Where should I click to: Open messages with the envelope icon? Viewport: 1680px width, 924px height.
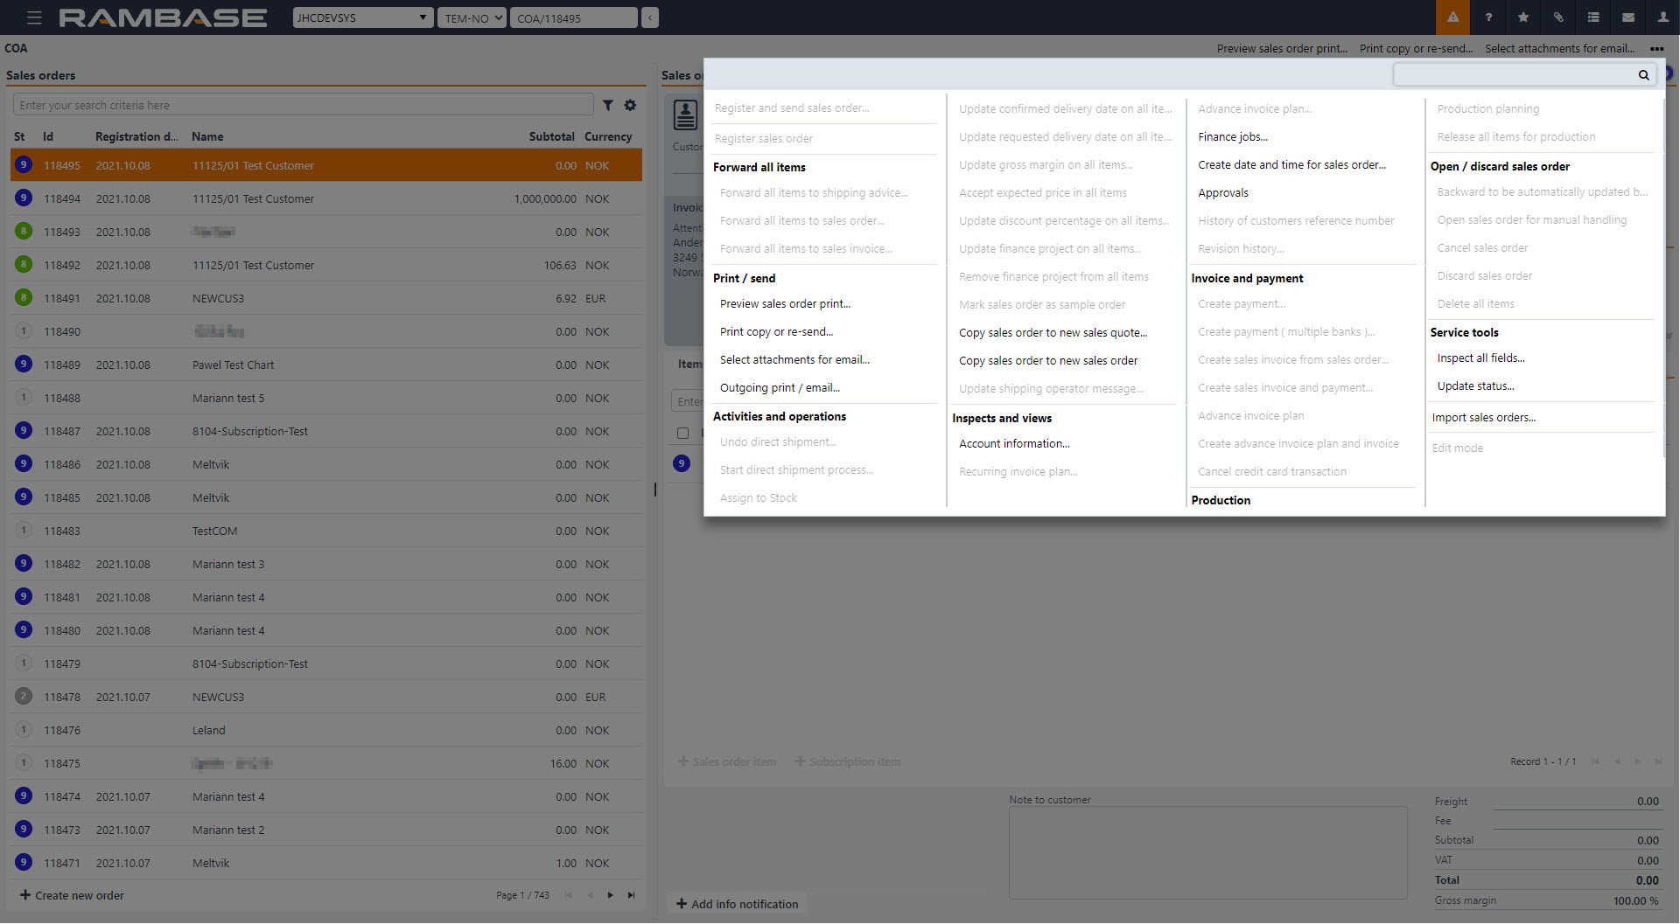(1627, 17)
